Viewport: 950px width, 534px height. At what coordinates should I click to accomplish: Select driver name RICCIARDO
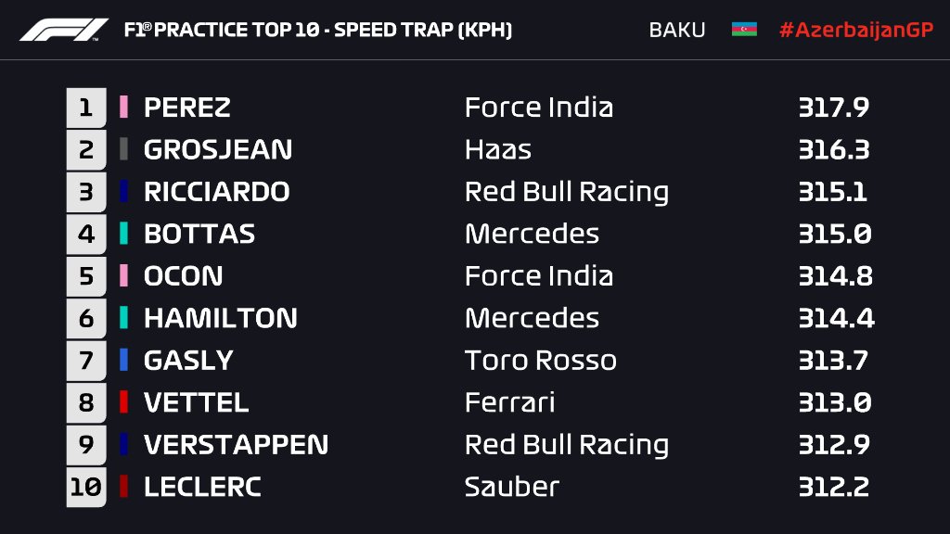pos(217,192)
